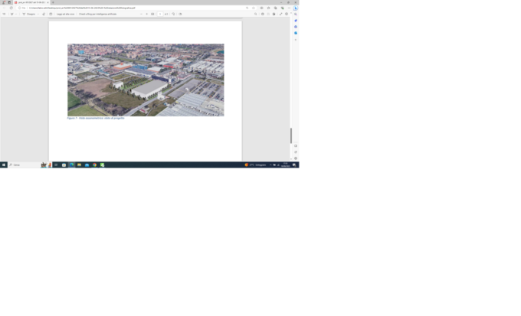Close the PDF document tab
The height and width of the screenshot is (316, 521).
point(48,2)
